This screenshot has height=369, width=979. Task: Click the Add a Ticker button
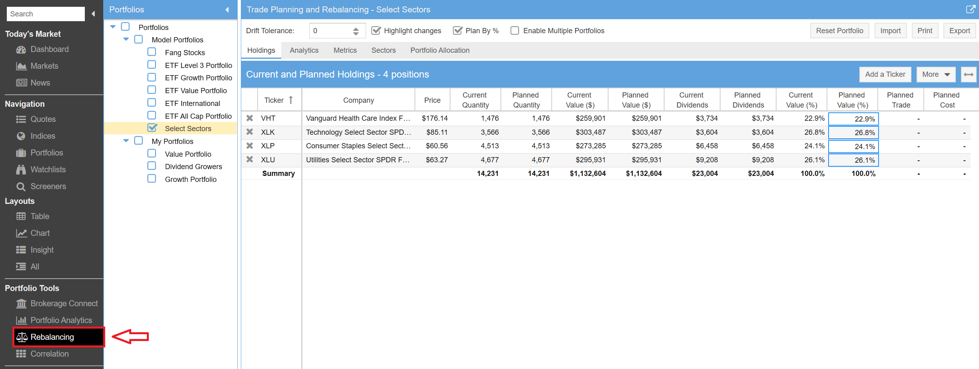coord(885,75)
